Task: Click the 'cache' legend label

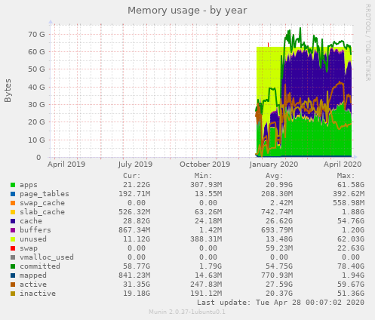Action: 31,221
